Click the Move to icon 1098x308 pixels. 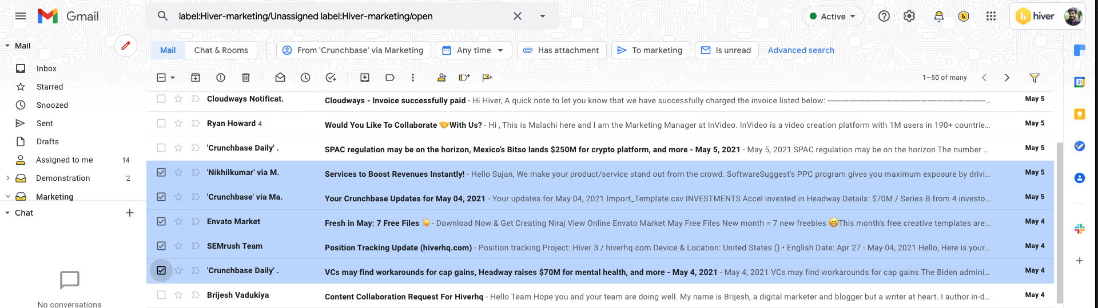365,78
